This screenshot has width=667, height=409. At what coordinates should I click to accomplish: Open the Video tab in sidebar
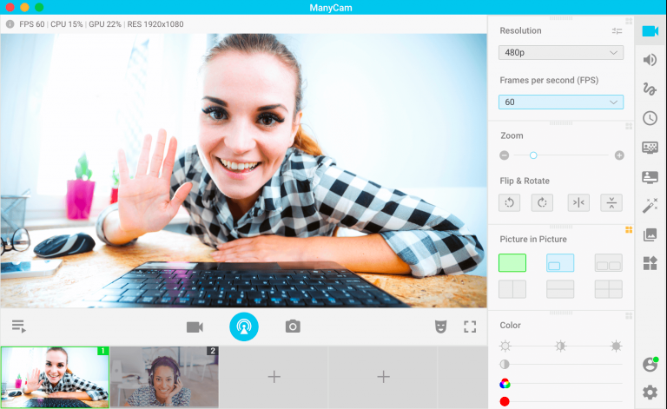pyautogui.click(x=650, y=31)
